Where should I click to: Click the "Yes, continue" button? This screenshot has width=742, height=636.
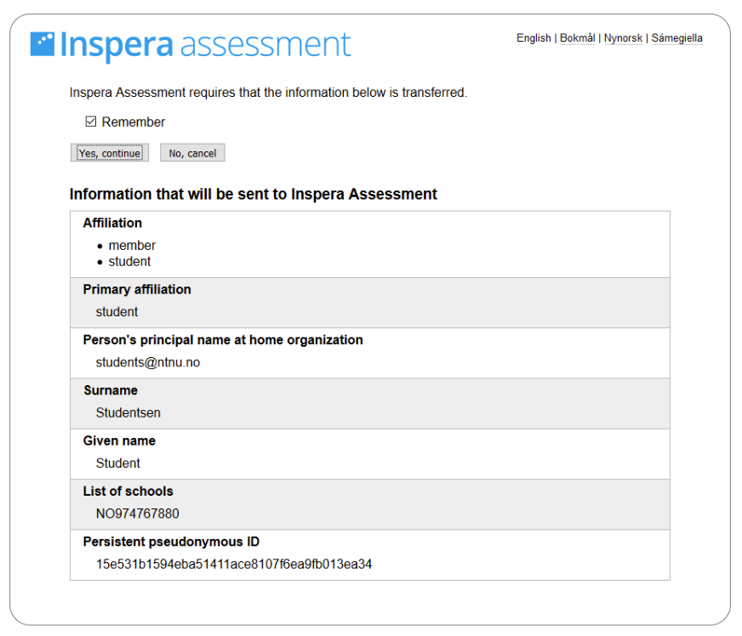pos(110,153)
